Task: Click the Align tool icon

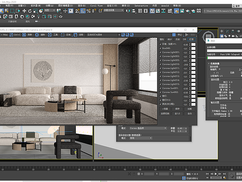Action: (134, 11)
